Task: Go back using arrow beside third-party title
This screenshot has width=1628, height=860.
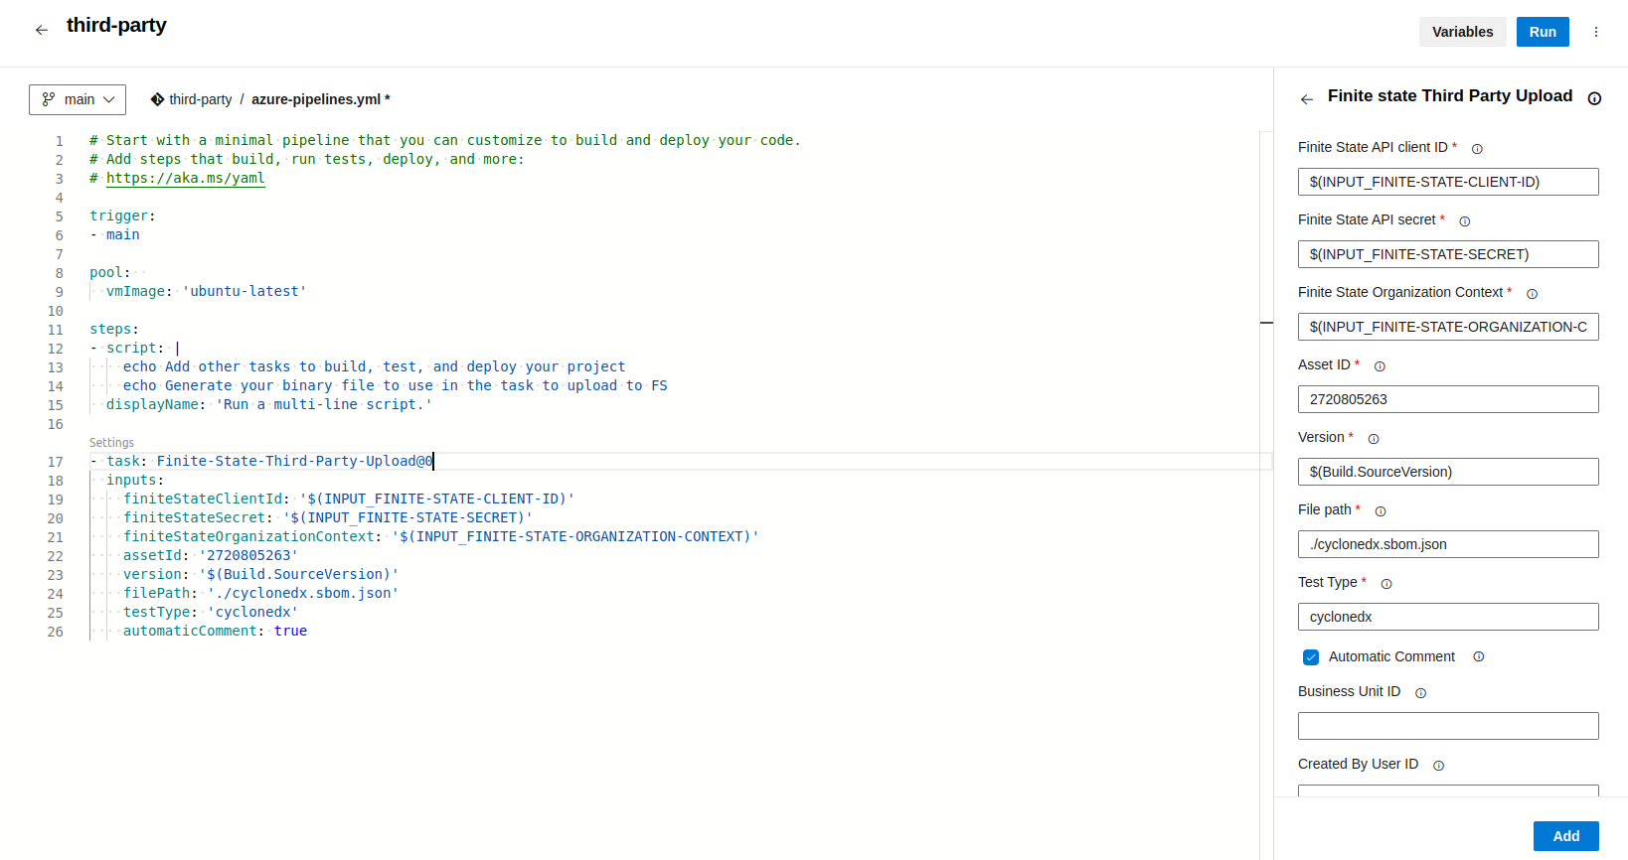Action: point(42,30)
